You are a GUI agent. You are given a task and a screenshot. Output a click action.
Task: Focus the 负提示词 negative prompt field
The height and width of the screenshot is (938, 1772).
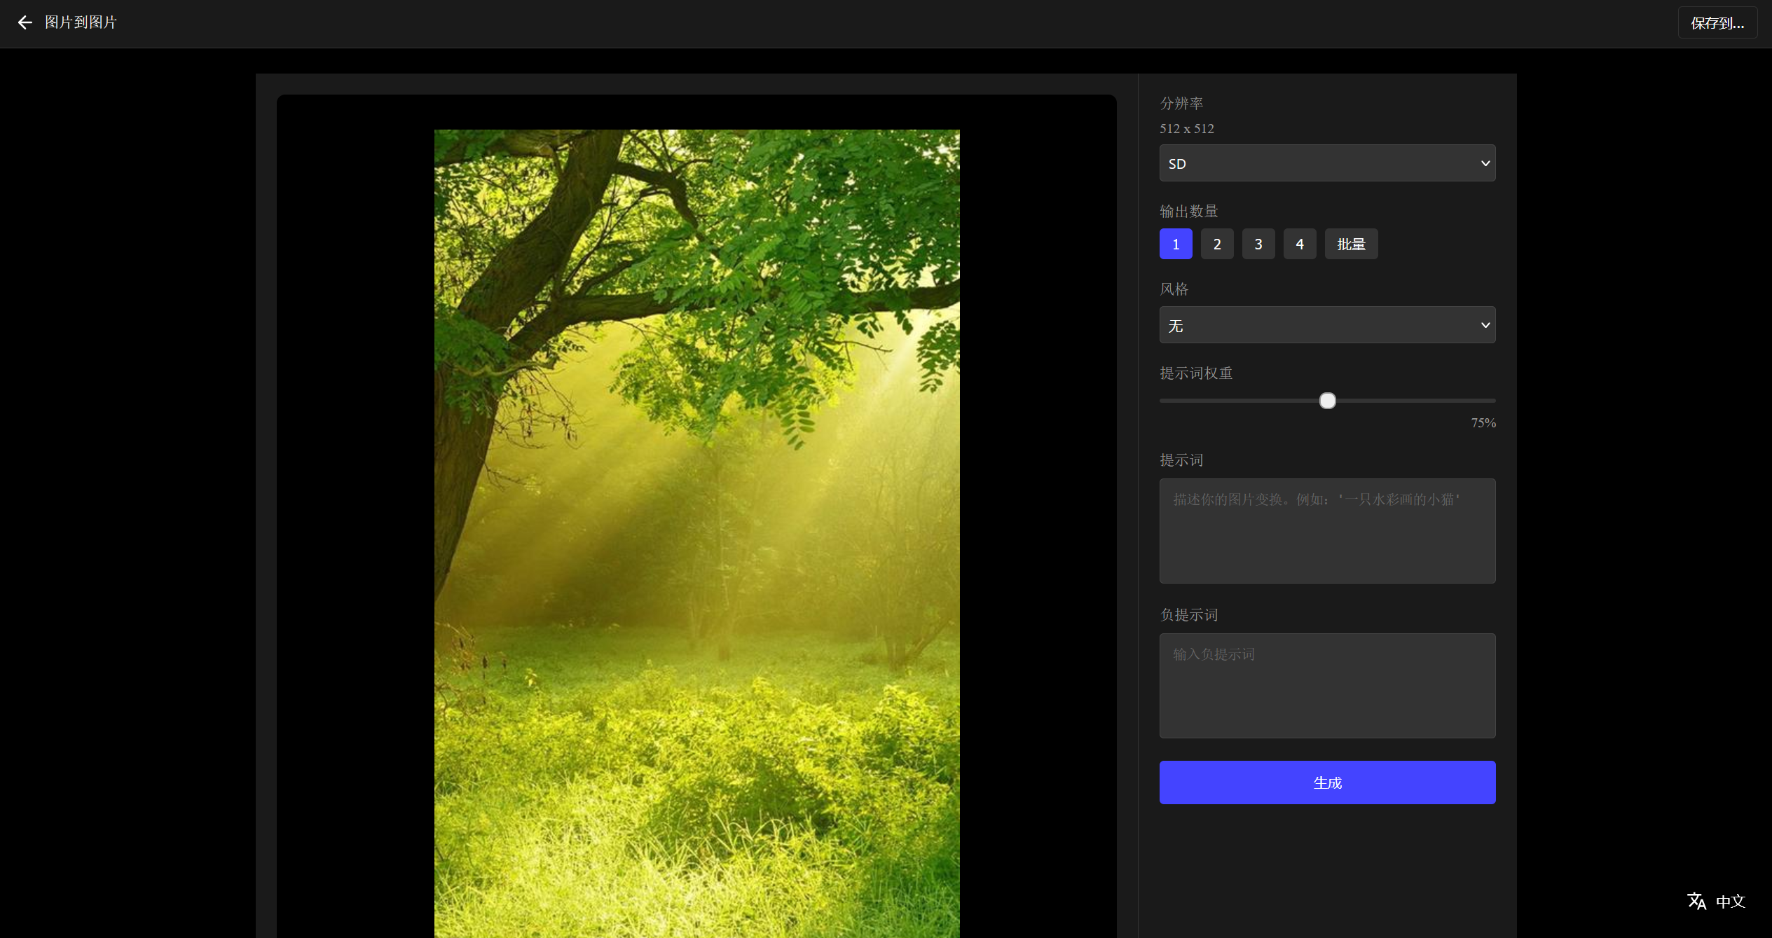click(1327, 686)
